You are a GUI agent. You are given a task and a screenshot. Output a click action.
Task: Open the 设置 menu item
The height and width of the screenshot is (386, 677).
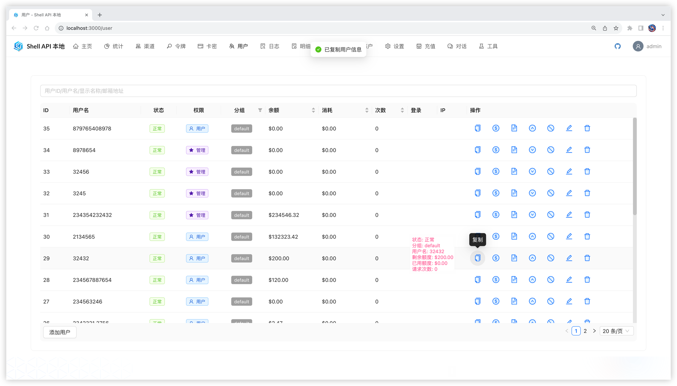[x=395, y=46]
